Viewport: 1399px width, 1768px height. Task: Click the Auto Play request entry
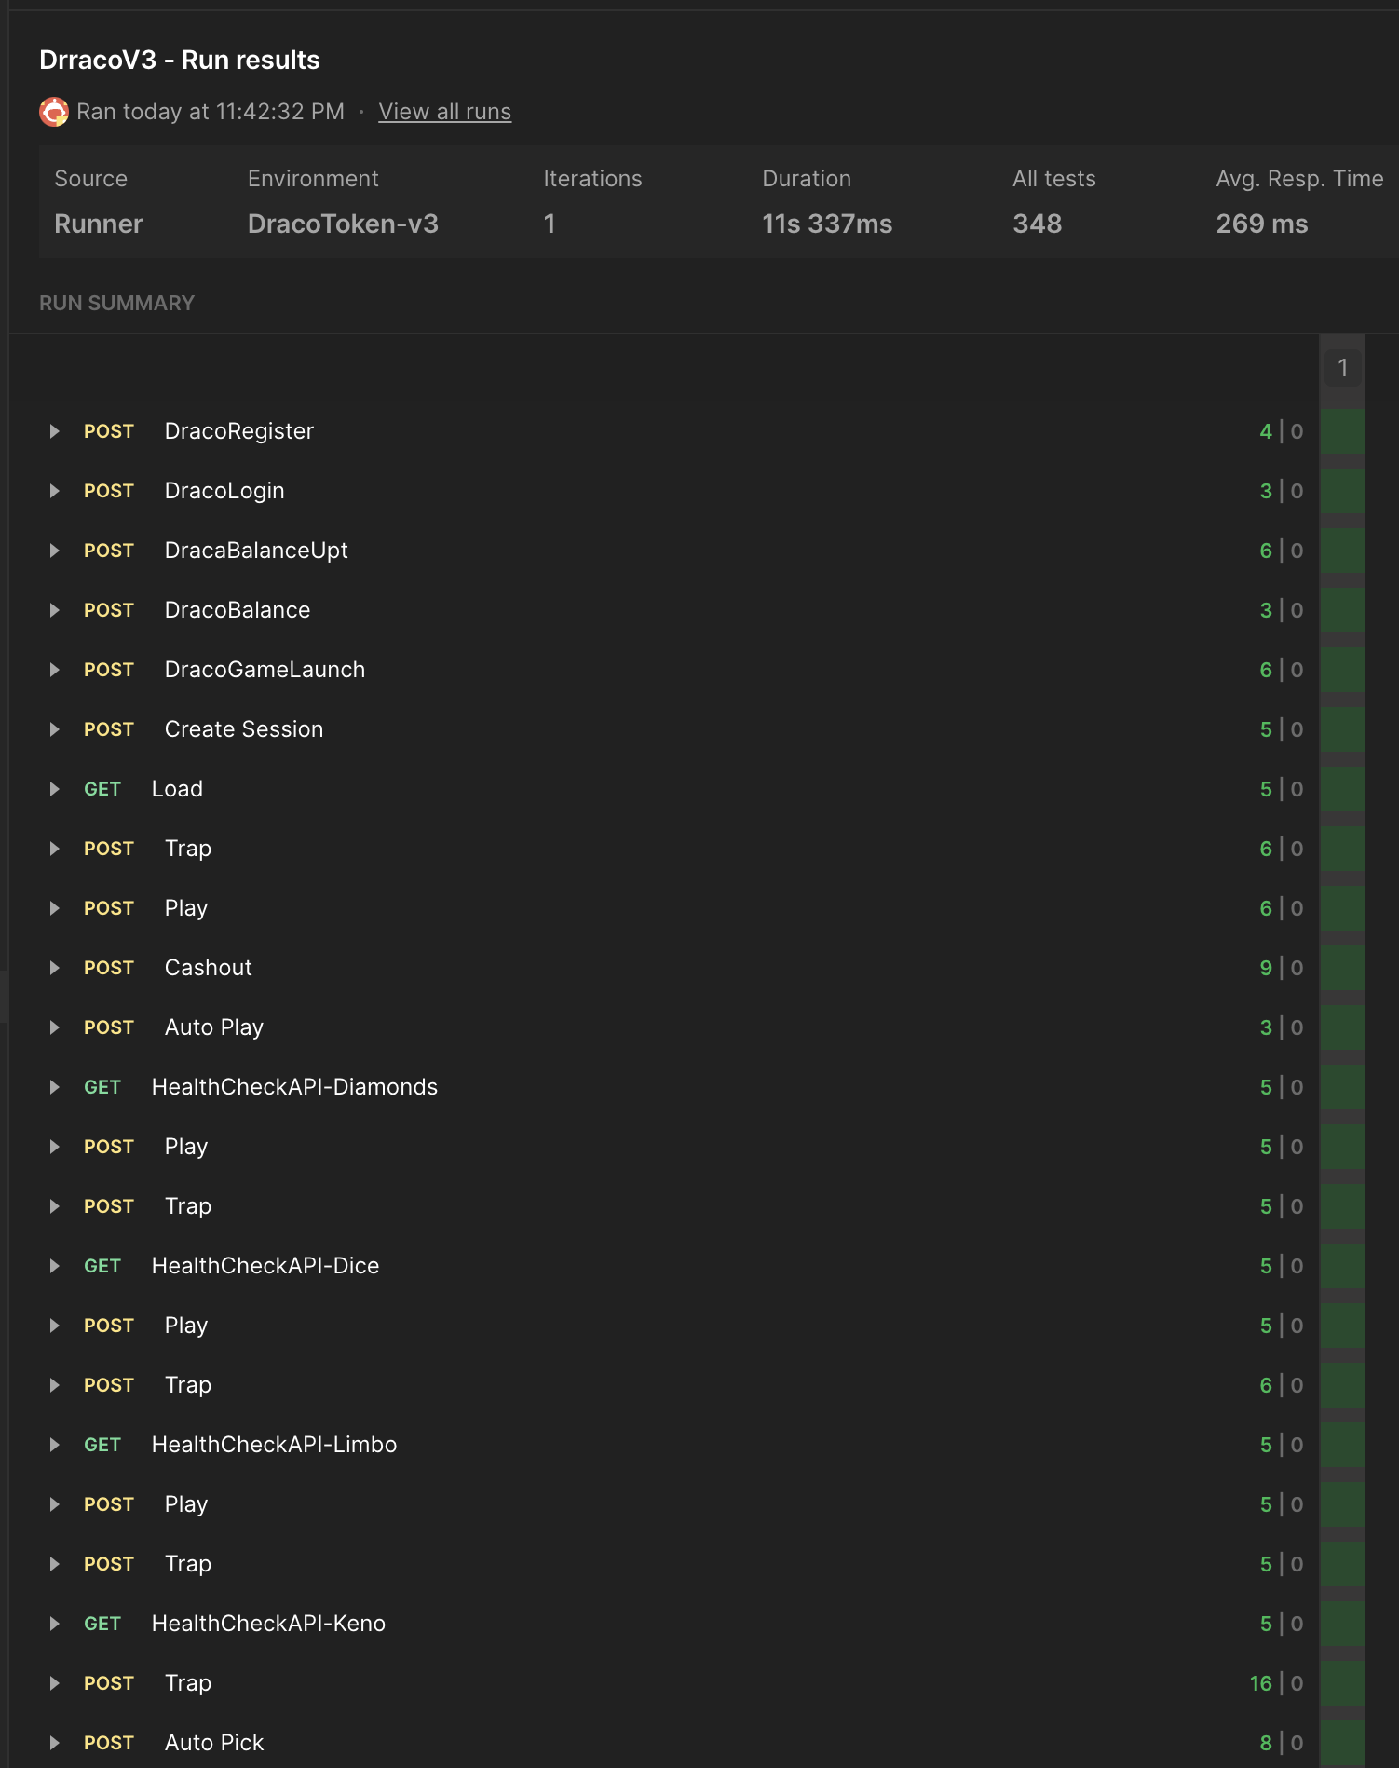[x=214, y=1027]
